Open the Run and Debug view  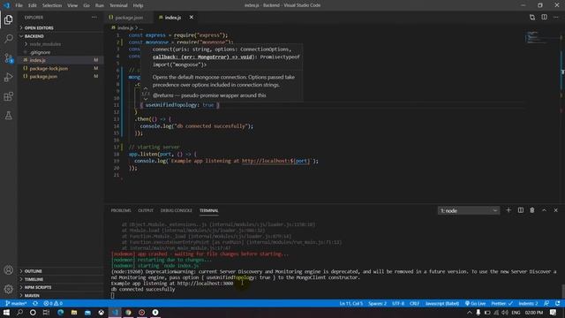point(8,77)
